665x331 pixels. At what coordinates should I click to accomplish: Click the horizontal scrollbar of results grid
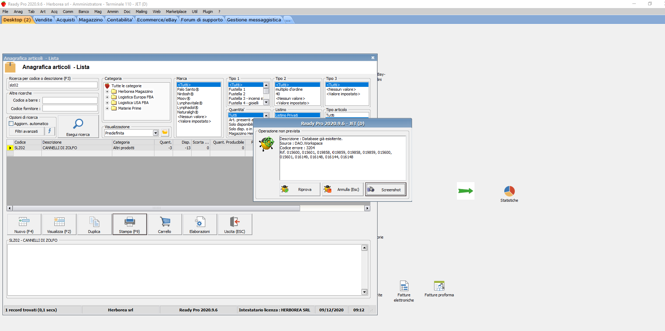156,208
